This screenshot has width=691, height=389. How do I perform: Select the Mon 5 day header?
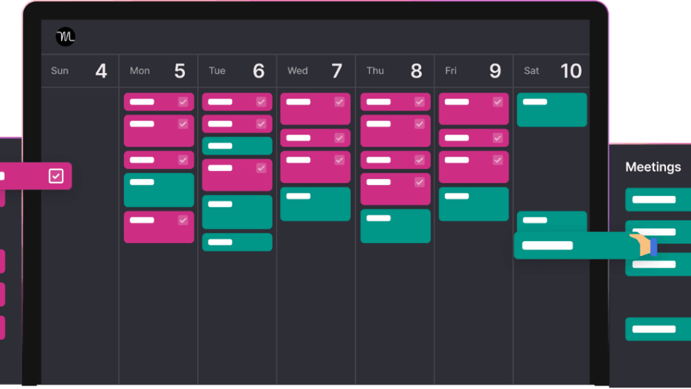[158, 71]
